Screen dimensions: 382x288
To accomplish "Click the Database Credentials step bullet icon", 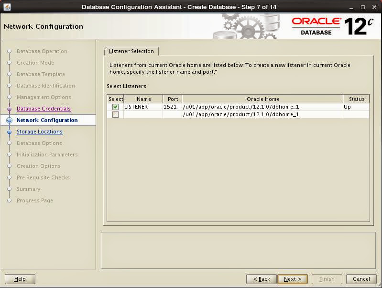I will click(x=9, y=109).
